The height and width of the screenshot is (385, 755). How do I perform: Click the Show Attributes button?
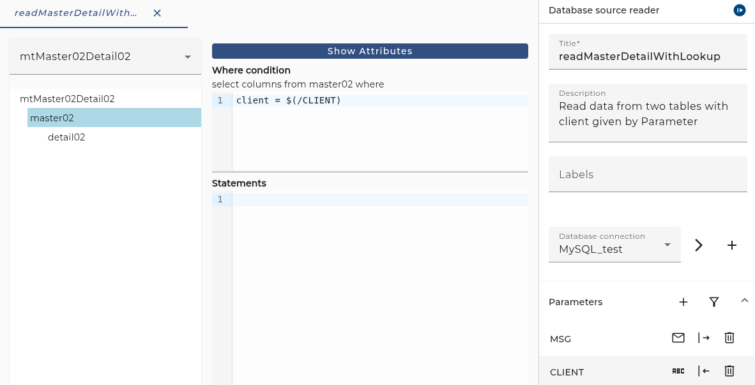pyautogui.click(x=370, y=51)
